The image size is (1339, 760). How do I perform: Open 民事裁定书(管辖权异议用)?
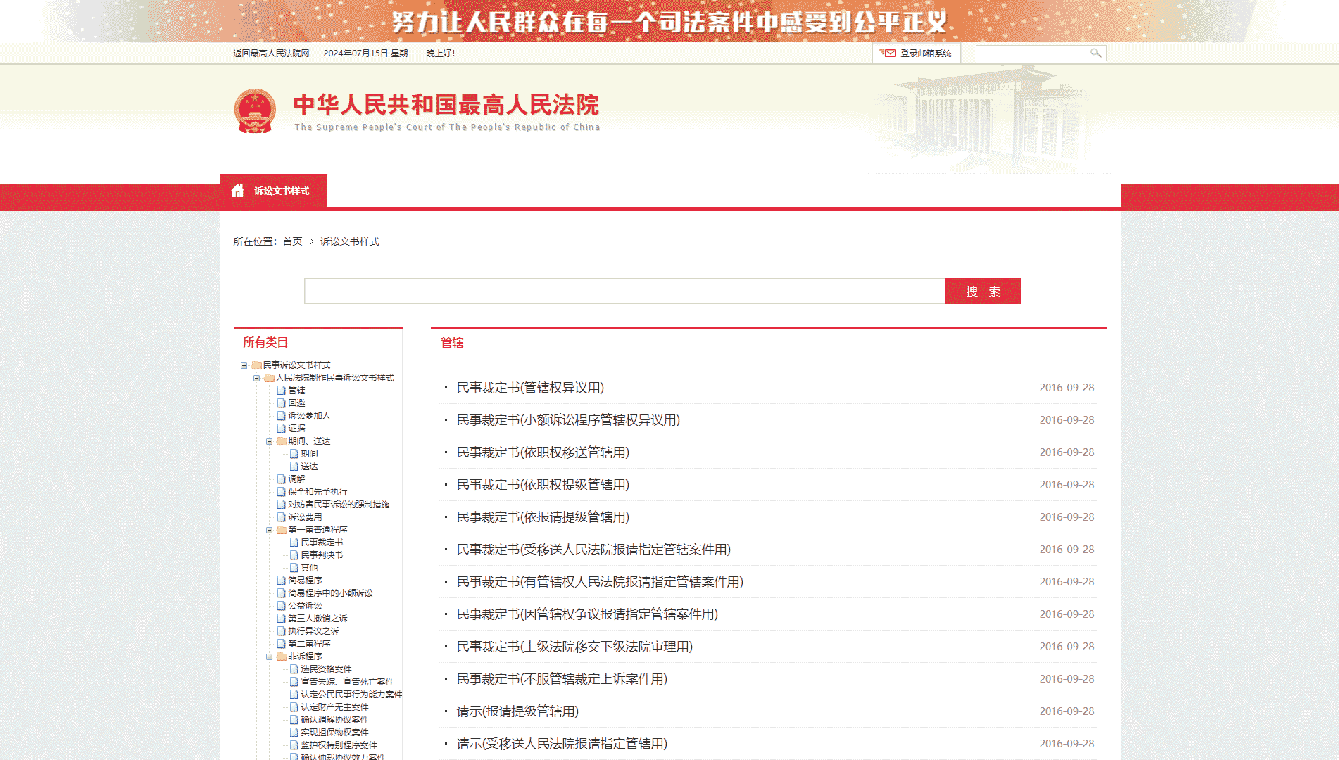(530, 388)
